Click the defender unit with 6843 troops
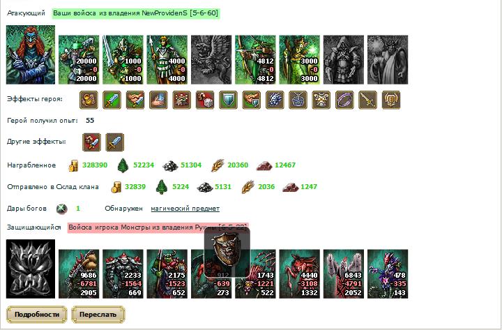Image resolution: width=502 pixels, height=330 pixels. click(344, 274)
